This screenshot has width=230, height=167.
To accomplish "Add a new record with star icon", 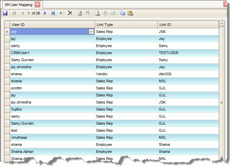I will 62,13.
